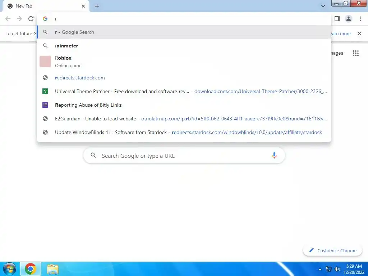Open the Google apps grid
The image size is (368, 276).
click(356, 53)
